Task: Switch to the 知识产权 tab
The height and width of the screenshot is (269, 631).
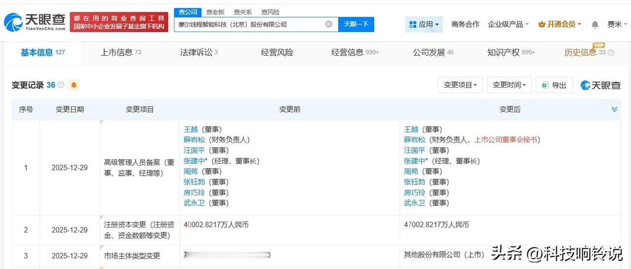Action: [x=511, y=52]
